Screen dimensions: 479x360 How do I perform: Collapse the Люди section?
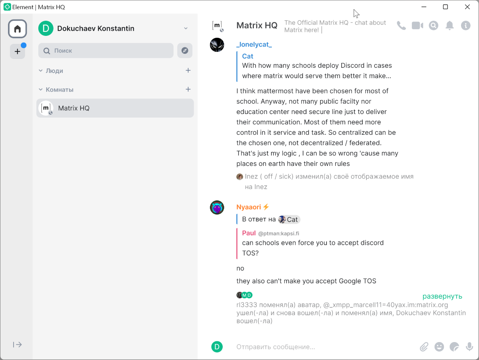pos(51,71)
